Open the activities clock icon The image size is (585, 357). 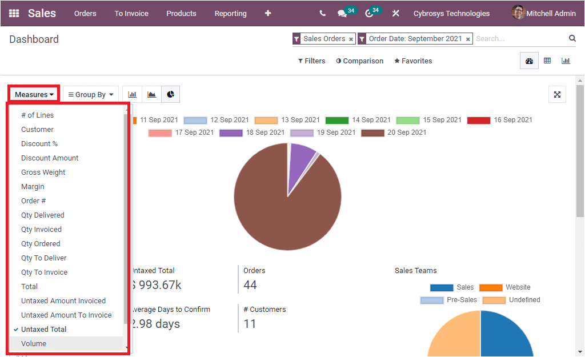pyautogui.click(x=368, y=12)
